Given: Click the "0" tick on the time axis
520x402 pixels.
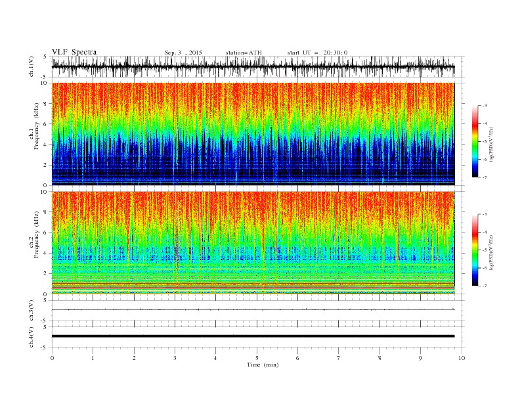Looking at the screenshot, I should pyautogui.click(x=52, y=358).
